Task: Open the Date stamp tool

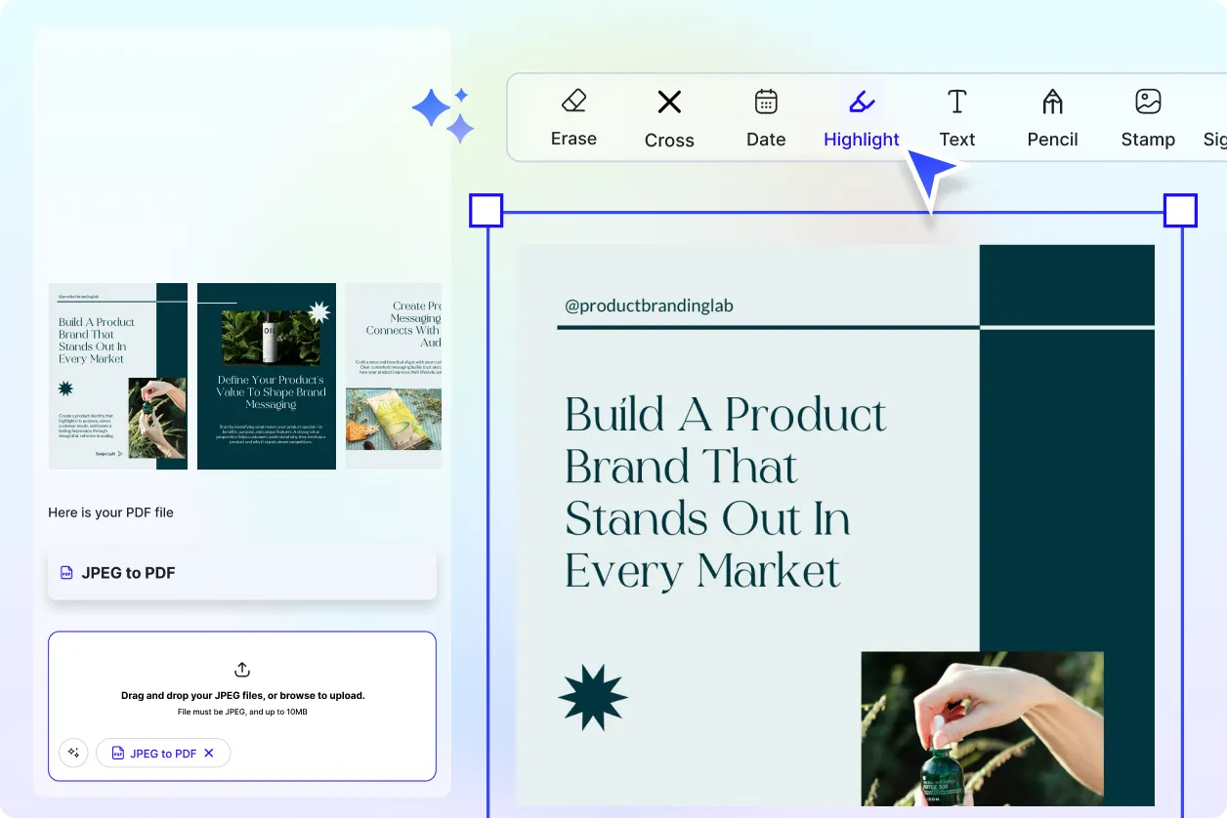Action: (x=765, y=116)
